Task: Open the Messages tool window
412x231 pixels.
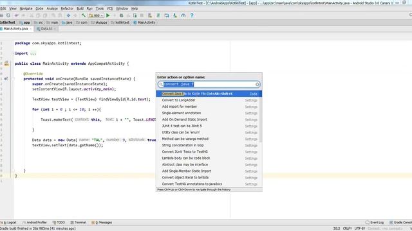Action: coord(102,223)
